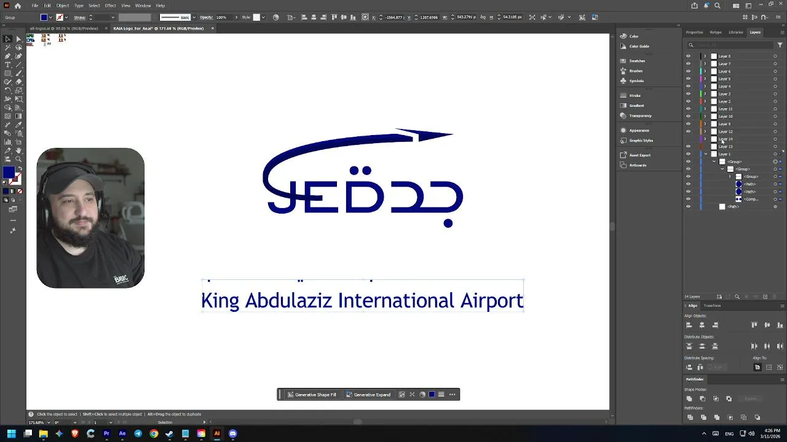Click the Home icon in top bar

pos(18,6)
